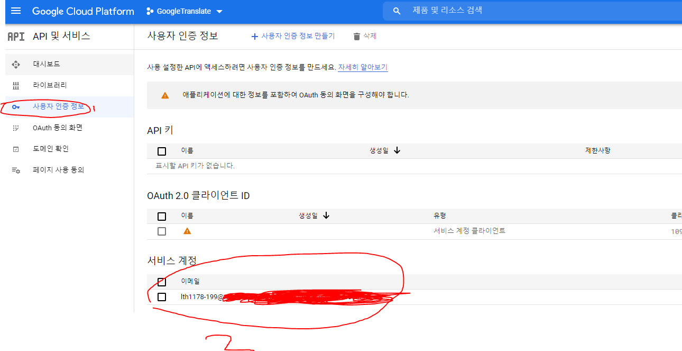Toggle select-all checkbox in 서비스 계정 table

pos(162,282)
